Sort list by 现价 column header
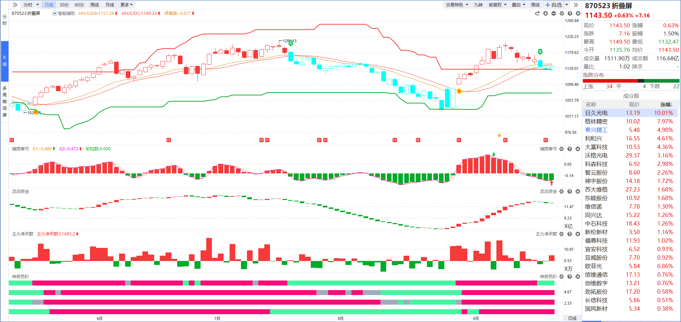Image resolution: width=681 pixels, height=322 pixels. point(634,105)
